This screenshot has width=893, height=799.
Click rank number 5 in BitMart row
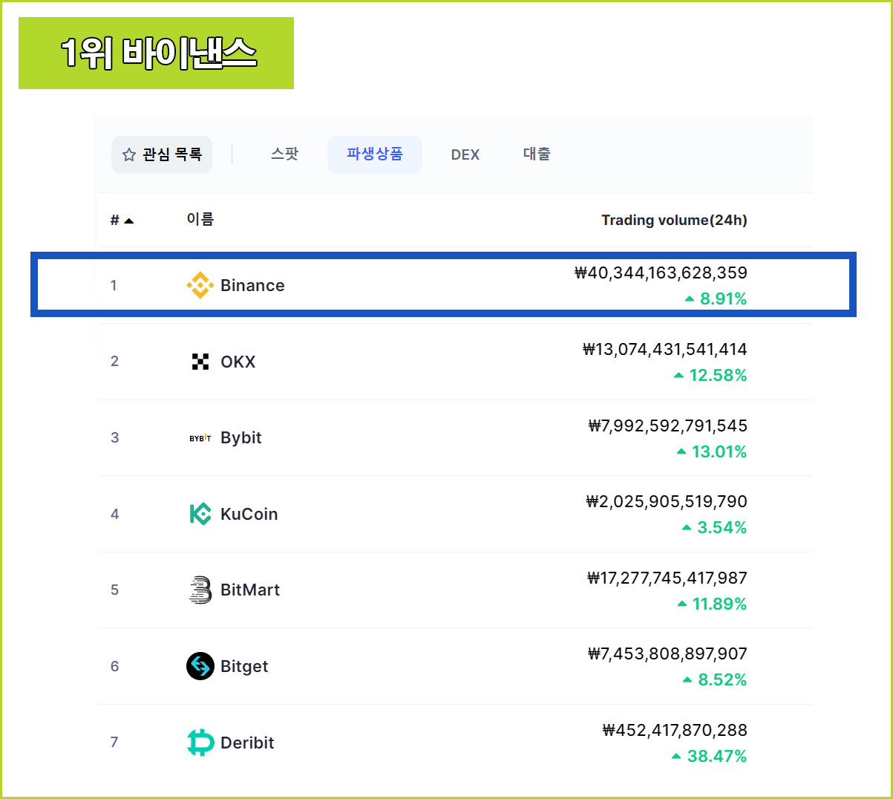click(114, 590)
